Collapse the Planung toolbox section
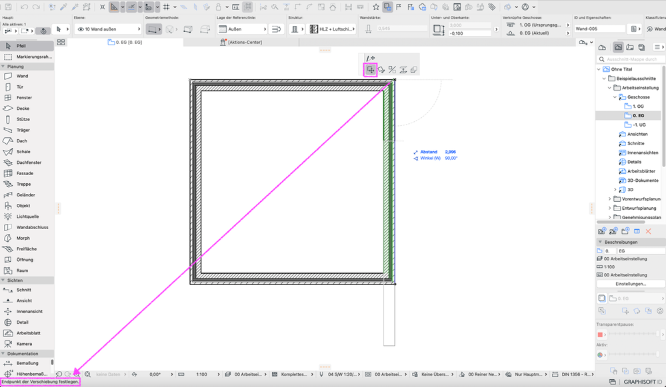The width and height of the screenshot is (666, 387). tap(3, 67)
